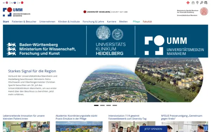Screen dimensions: 211x132
Task: Click the UMM Universitätsmedizin Mannheim logo in the header
Action: click(17, 12)
